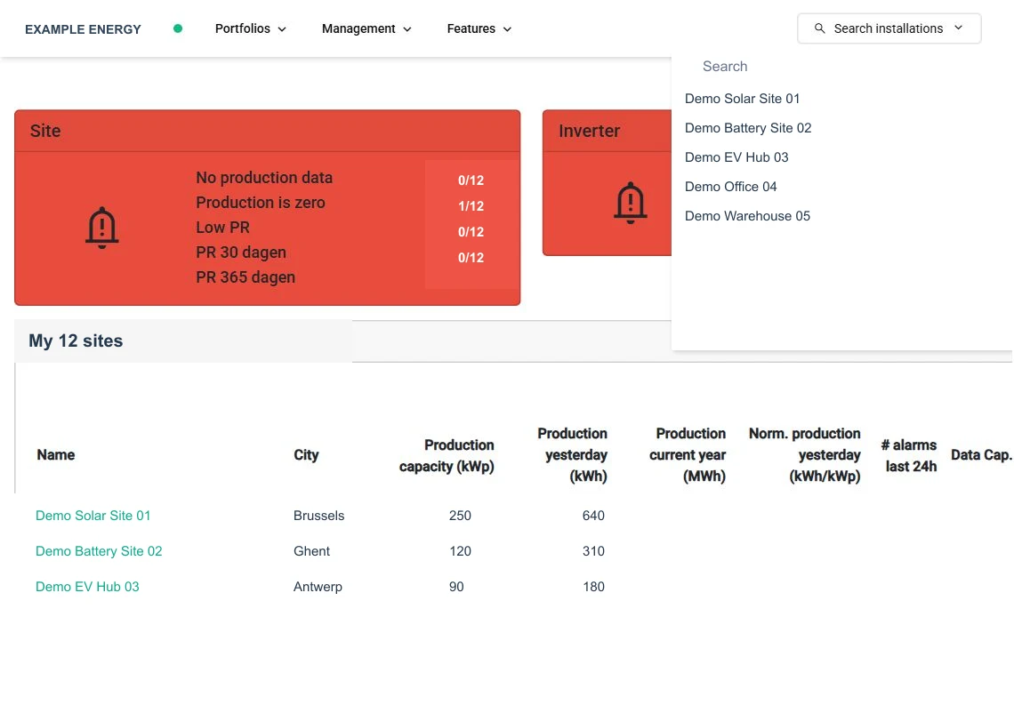1014x705 pixels.
Task: Choose Demo Office 04 from dropdown
Action: (x=731, y=187)
